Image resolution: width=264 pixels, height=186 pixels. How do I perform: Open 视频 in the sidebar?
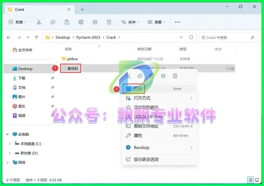point(19,116)
